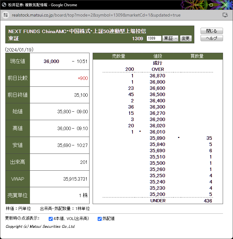The image size is (233, 239).
Task: Click the bid price 35,230
Action: tap(158, 188)
